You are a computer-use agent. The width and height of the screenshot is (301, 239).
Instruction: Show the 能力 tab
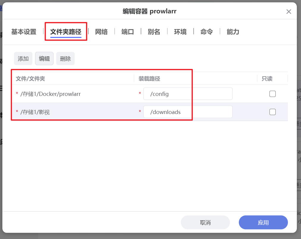pos(233,32)
